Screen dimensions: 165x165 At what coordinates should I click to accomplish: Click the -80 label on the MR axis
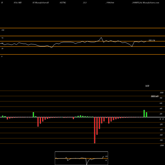tap(161, 140)
